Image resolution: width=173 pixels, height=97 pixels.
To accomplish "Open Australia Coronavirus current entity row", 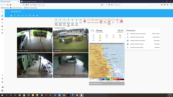I will [143, 44].
